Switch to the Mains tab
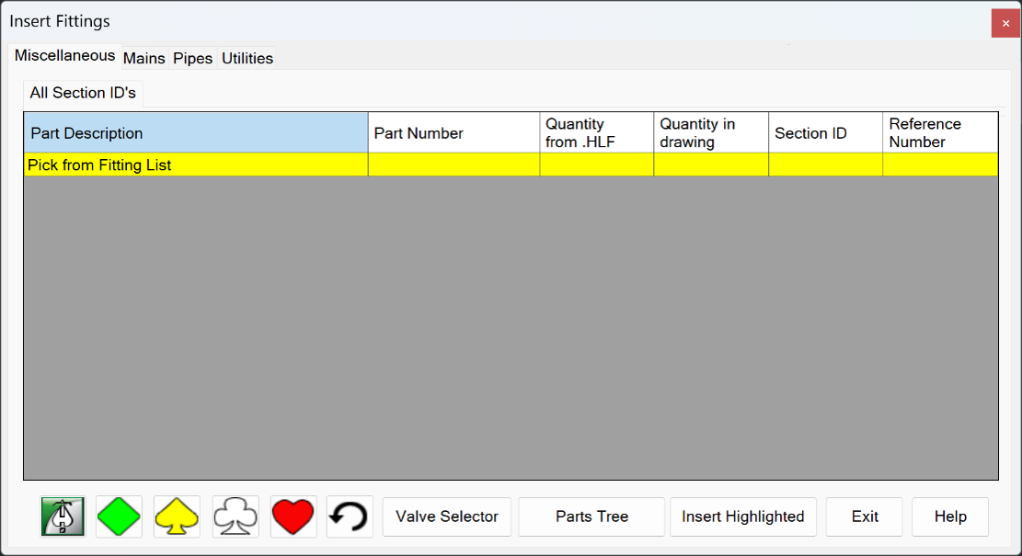The height and width of the screenshot is (556, 1022). (x=144, y=59)
